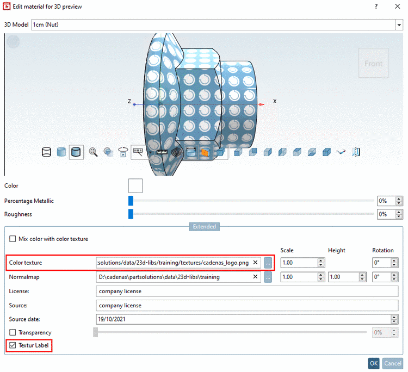The image size is (408, 372).
Task: Click the ruler measuring icon
Action: point(162,152)
